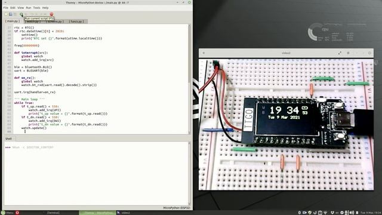Click the microphone tray icon
The image size is (382, 215).
pyautogui.click(x=346, y=213)
